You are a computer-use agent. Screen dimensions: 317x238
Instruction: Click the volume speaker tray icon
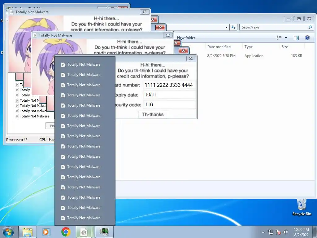[286, 232]
